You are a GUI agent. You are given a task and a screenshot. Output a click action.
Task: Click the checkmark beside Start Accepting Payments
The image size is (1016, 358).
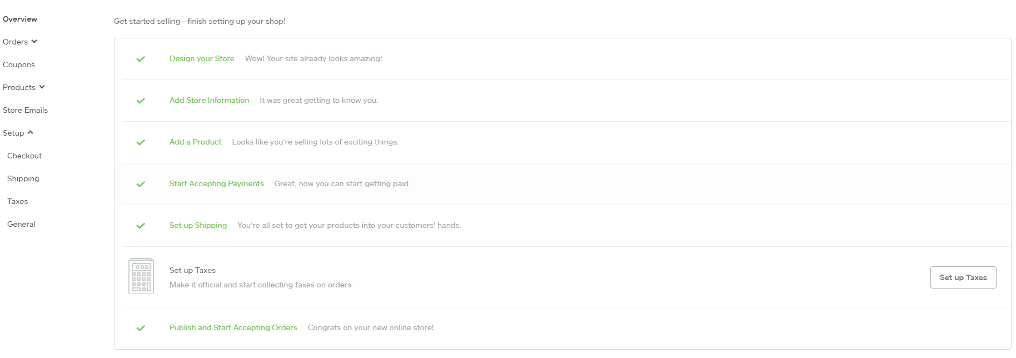141,184
